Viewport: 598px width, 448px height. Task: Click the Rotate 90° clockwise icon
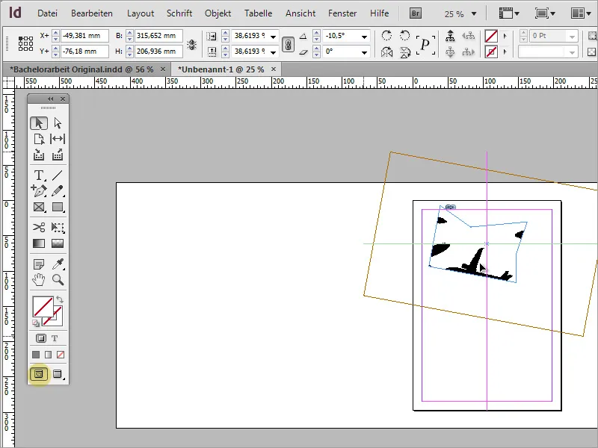click(386, 36)
